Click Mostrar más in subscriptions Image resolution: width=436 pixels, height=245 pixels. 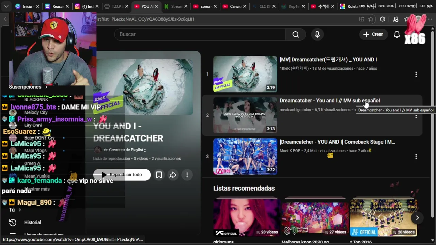click(x=37, y=189)
